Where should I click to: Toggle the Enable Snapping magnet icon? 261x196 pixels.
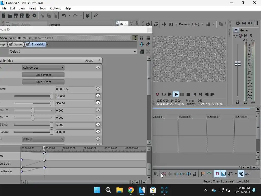[x=217, y=174]
